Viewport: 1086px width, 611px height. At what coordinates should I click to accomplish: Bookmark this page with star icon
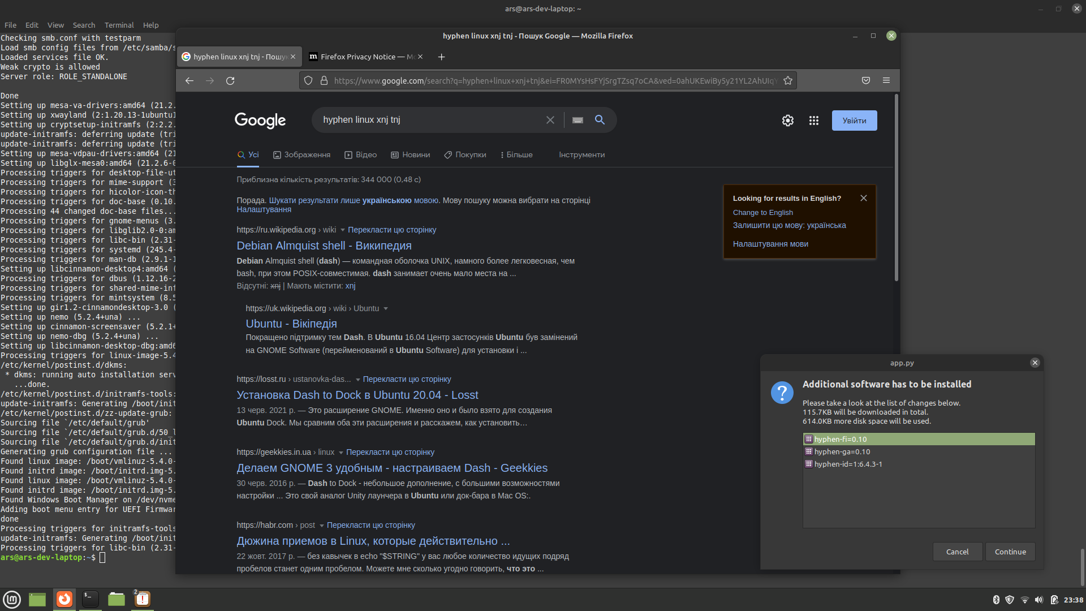[x=788, y=81]
